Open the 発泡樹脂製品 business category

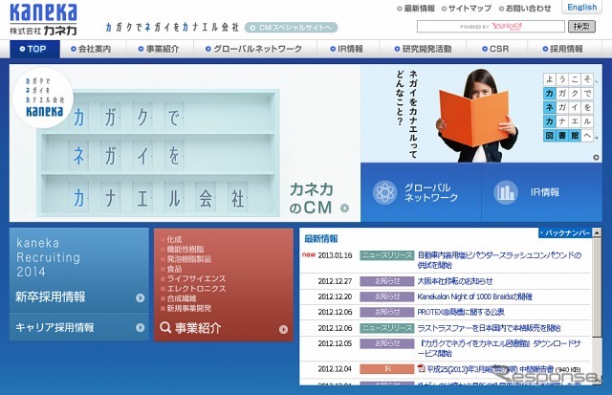[189, 259]
